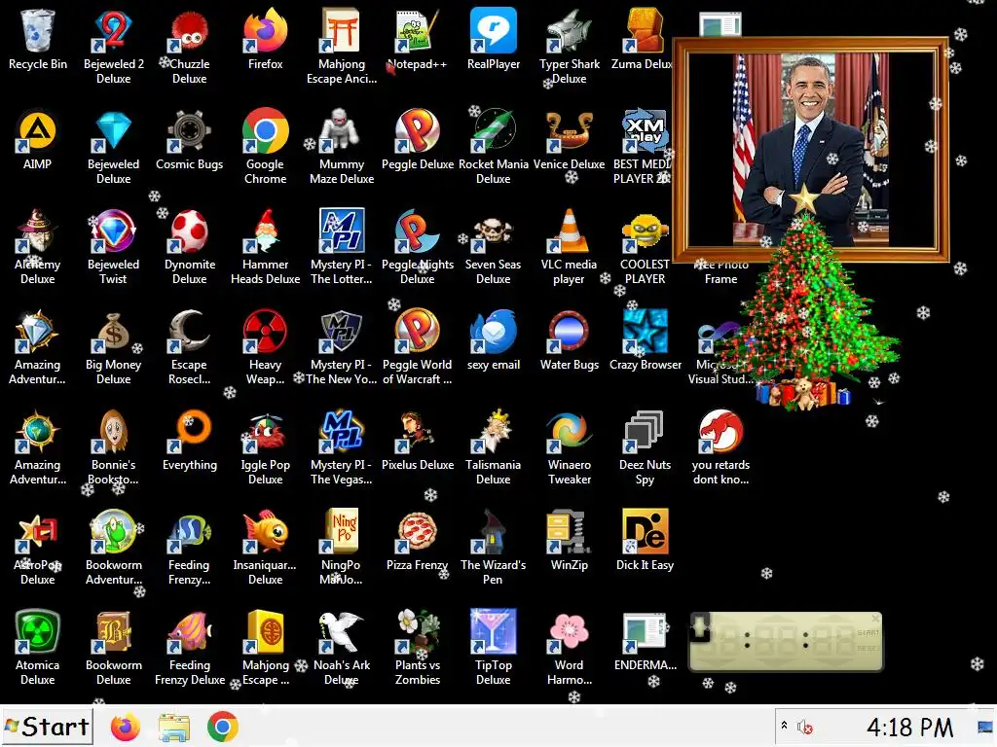
Task: Click Show Desktop button beside clock
Action: click(985, 727)
